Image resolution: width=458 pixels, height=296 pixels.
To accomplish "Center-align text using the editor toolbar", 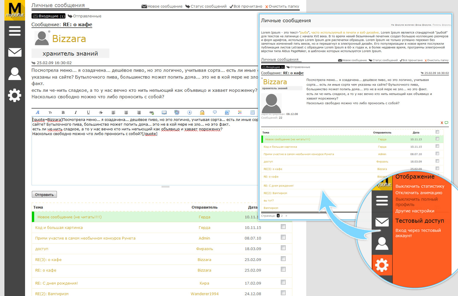I will [x=126, y=112].
